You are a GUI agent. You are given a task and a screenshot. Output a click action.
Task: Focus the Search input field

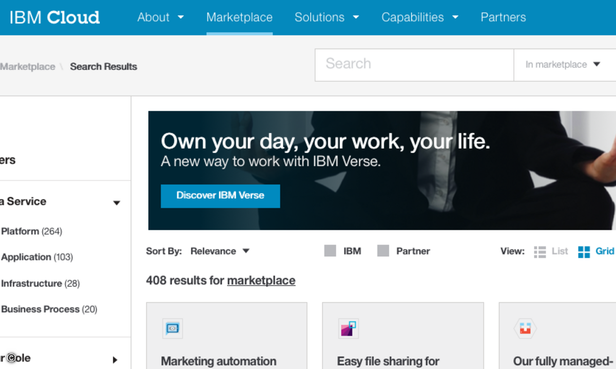(414, 65)
